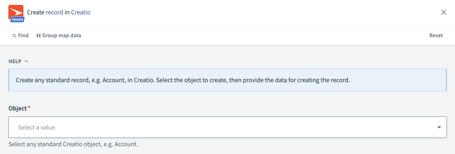Click the 'Select a value' placeholder field
Screen dimensions: 455x154
[37, 127]
